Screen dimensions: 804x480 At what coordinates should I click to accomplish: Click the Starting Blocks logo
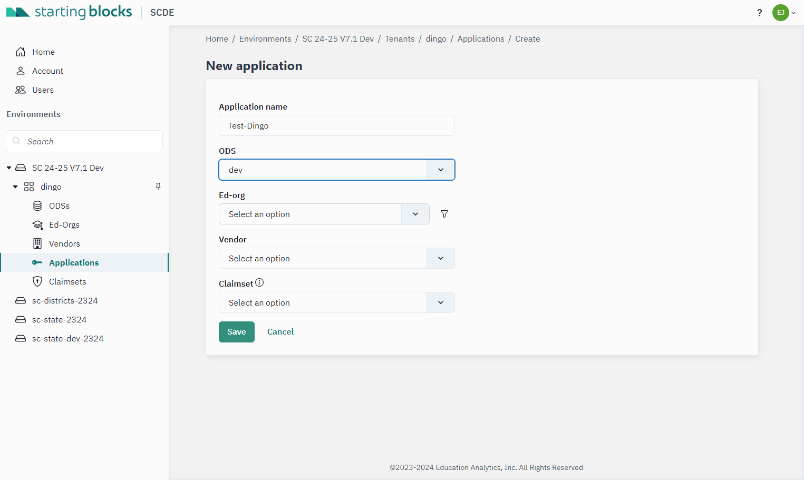tap(69, 12)
